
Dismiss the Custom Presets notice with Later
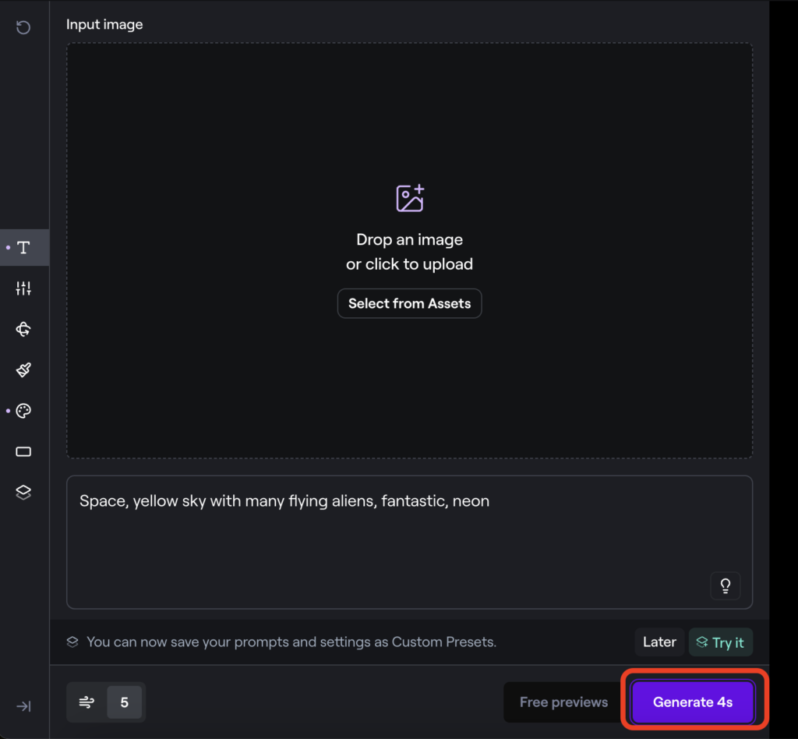[x=659, y=642]
